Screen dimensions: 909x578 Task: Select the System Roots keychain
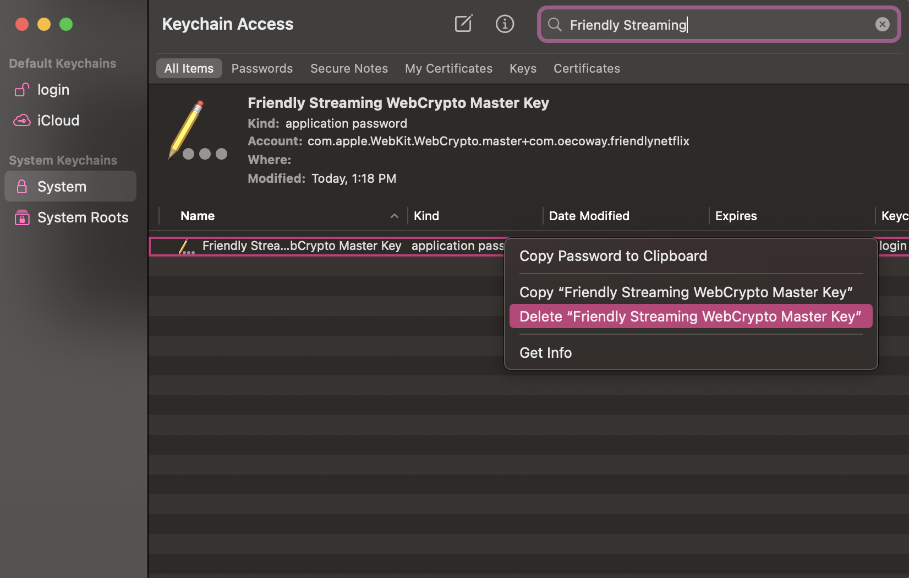click(70, 217)
